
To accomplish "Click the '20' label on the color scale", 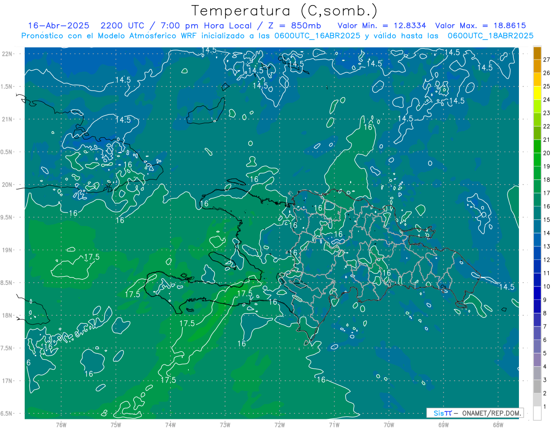I will [546, 153].
